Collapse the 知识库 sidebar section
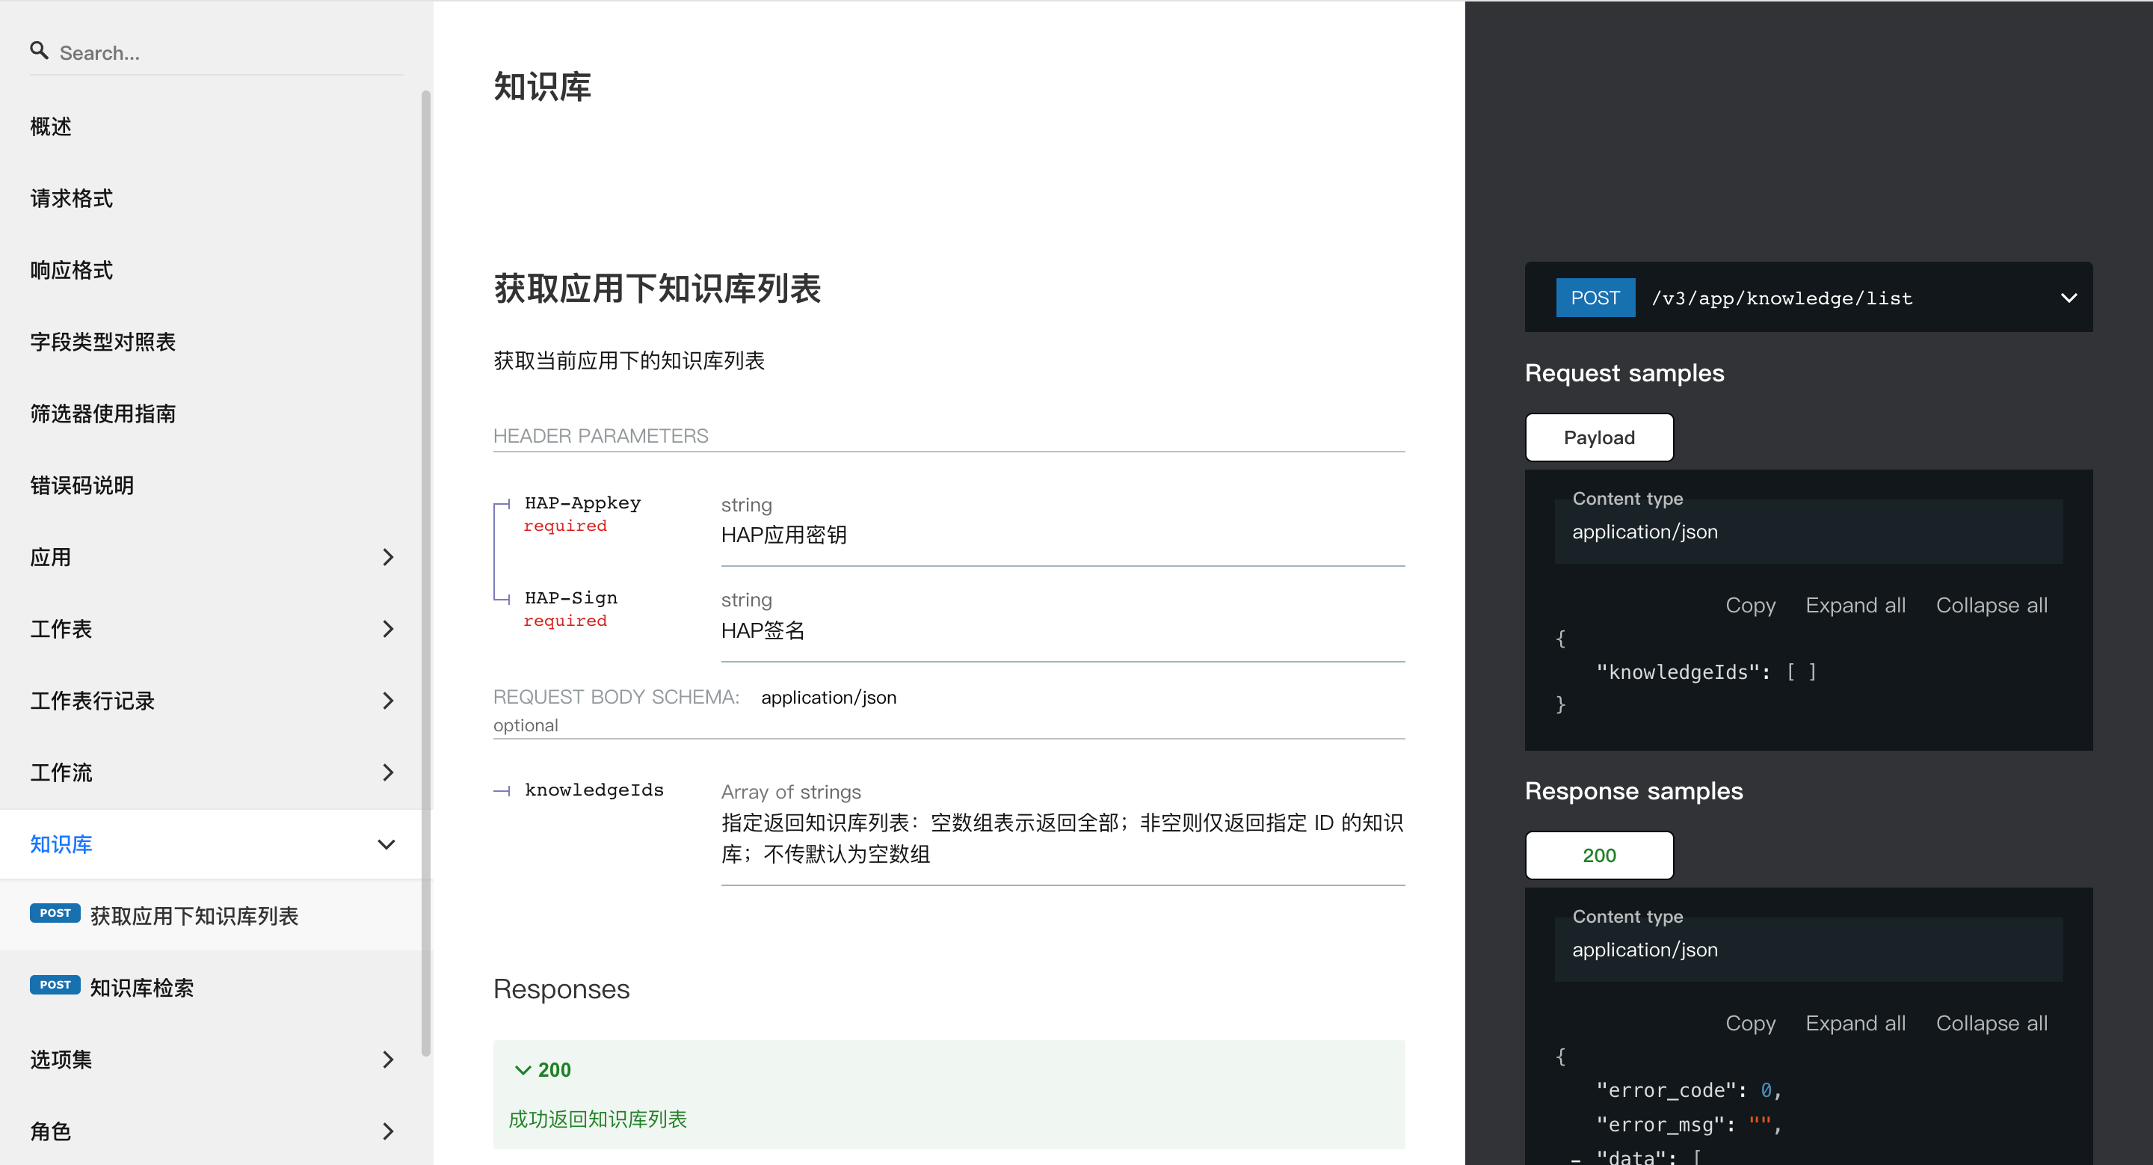Image resolution: width=2153 pixels, height=1165 pixels. (x=386, y=845)
